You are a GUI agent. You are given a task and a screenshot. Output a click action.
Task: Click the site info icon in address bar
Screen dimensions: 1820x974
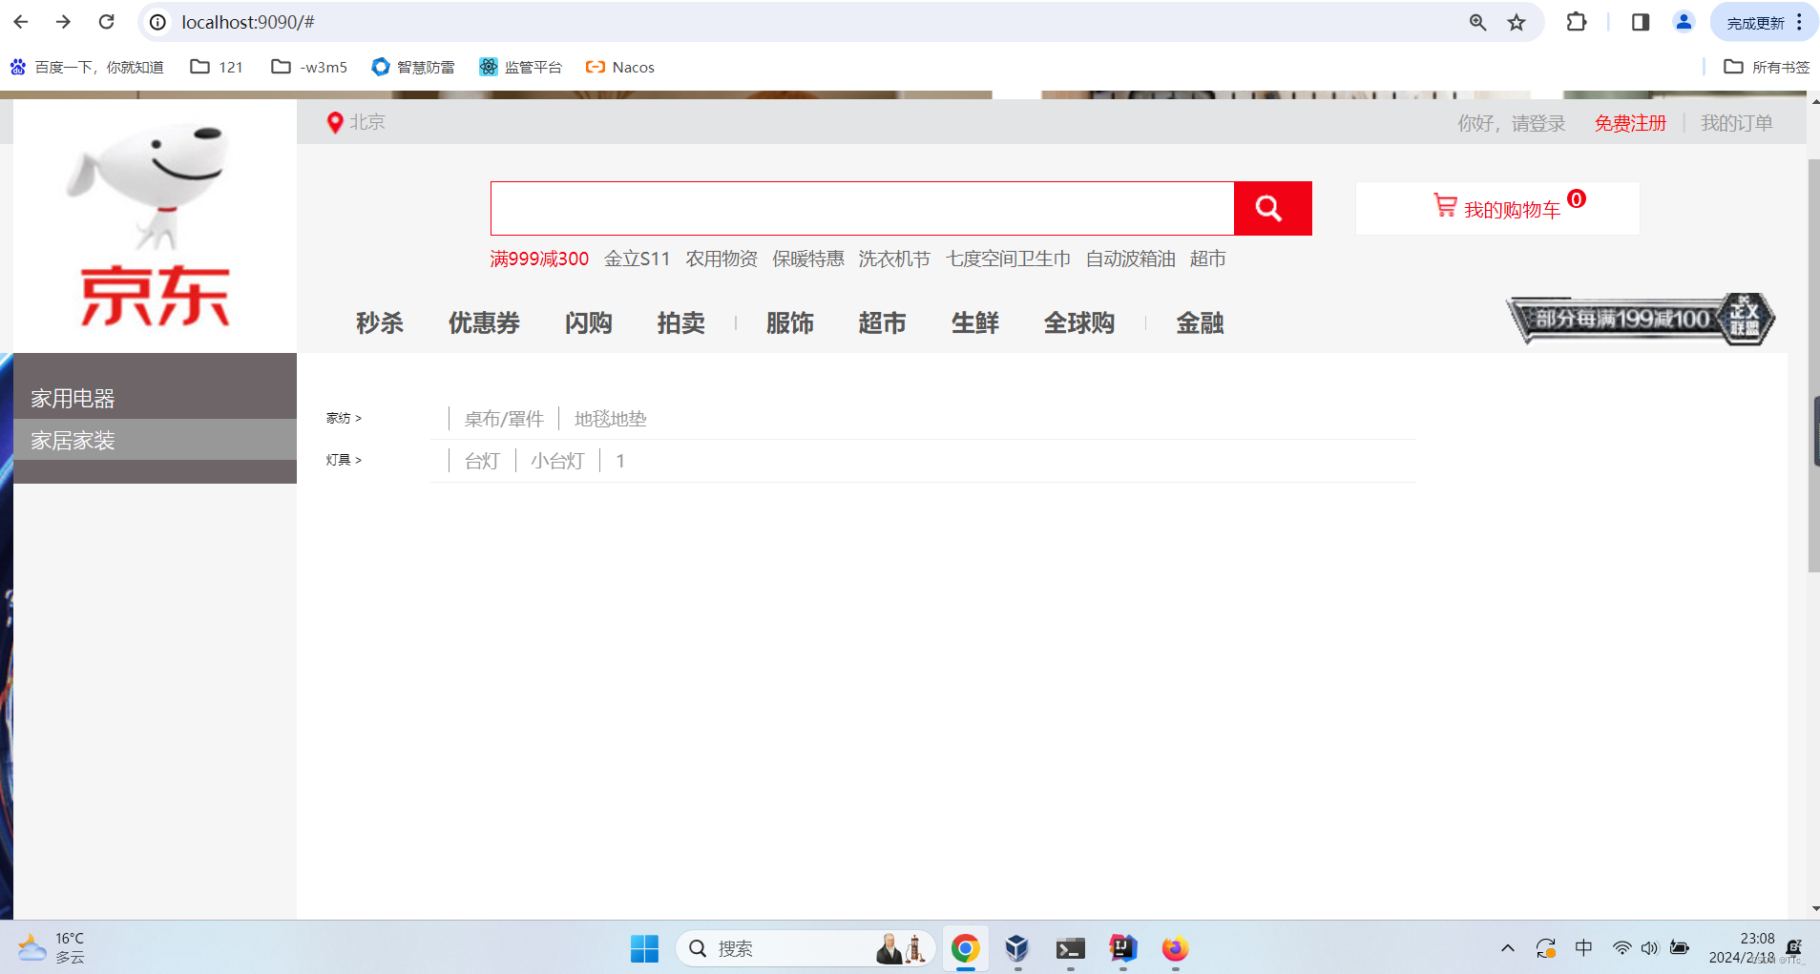[x=158, y=22]
